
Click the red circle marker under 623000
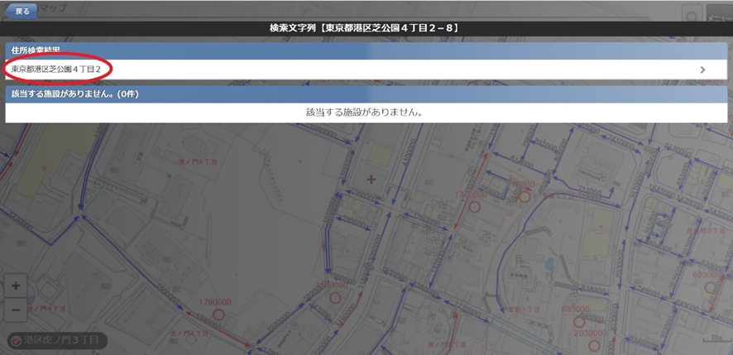(711, 285)
